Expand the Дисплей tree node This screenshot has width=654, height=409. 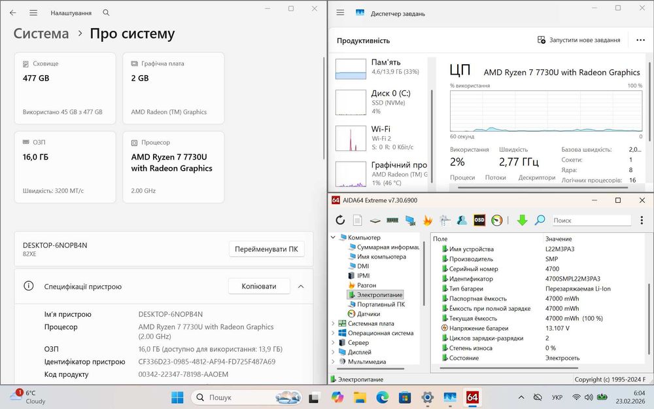click(x=334, y=352)
